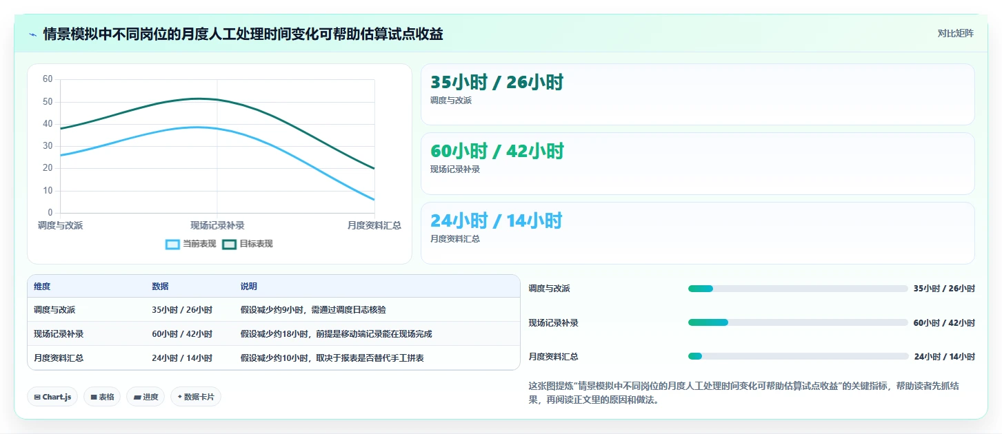Click the table cell 60小时 / 42小时
The height and width of the screenshot is (434, 1002).
click(182, 334)
